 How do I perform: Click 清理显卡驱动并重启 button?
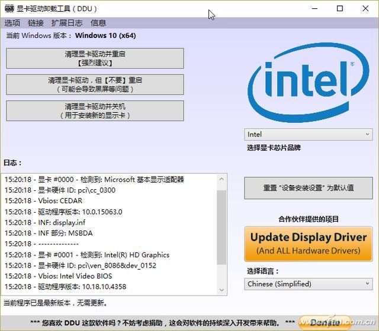click(95, 59)
